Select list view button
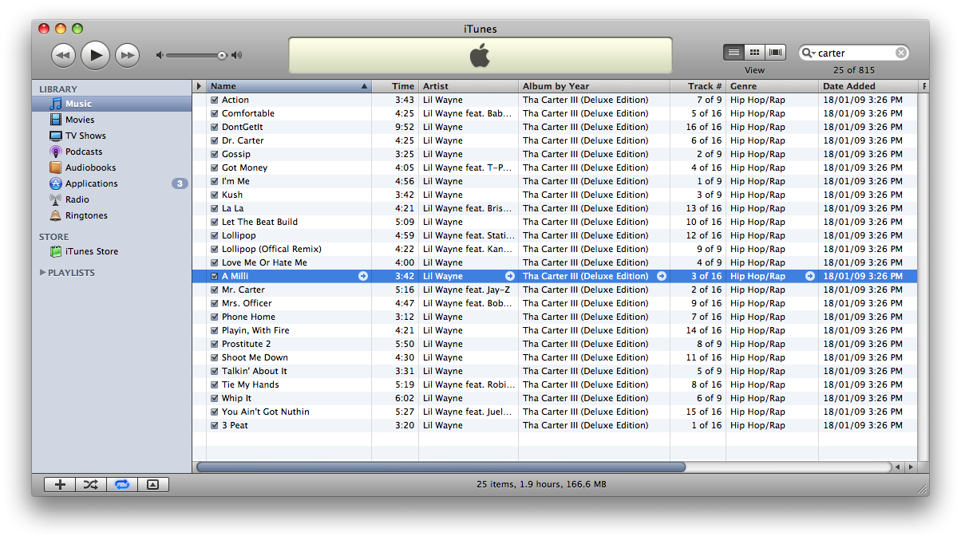The width and height of the screenshot is (961, 540). (734, 53)
